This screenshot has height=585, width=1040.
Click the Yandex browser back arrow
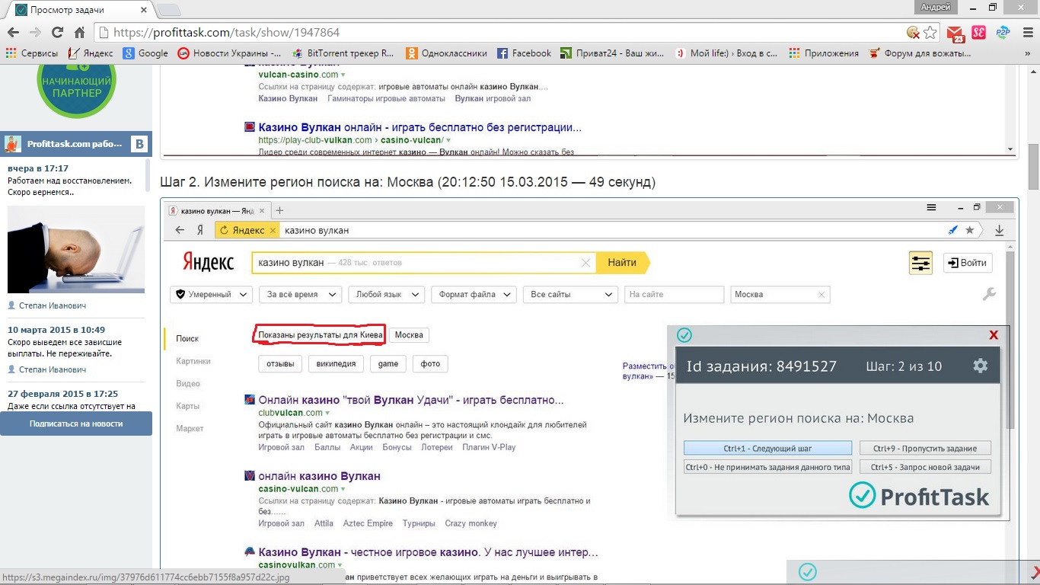click(x=180, y=230)
